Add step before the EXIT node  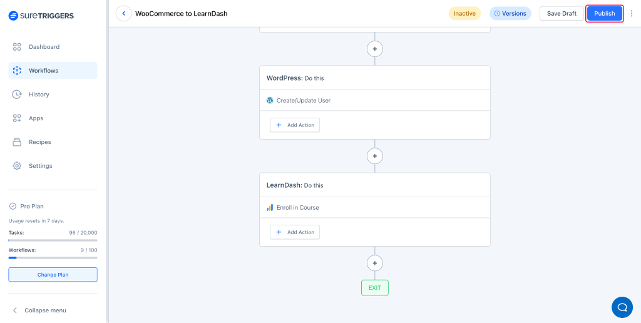tap(375, 263)
